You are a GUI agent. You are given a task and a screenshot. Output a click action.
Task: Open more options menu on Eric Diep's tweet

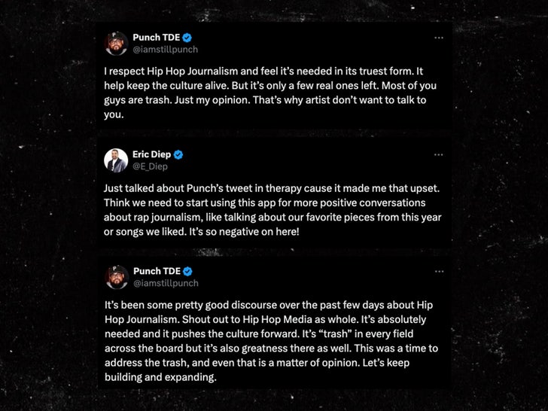438,154
